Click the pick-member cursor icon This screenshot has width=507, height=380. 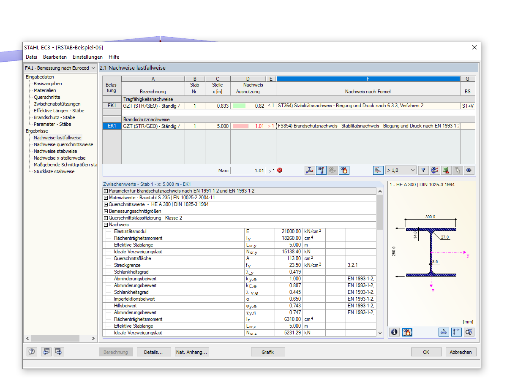pos(457,170)
